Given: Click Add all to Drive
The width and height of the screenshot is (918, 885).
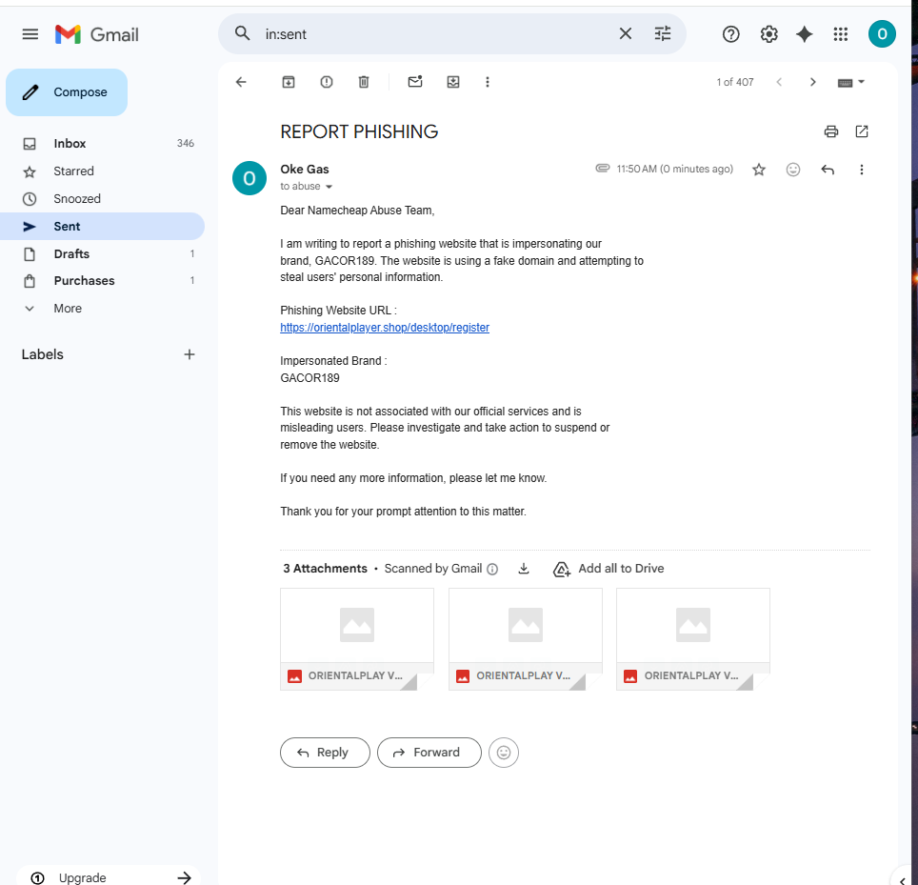Looking at the screenshot, I should 609,568.
